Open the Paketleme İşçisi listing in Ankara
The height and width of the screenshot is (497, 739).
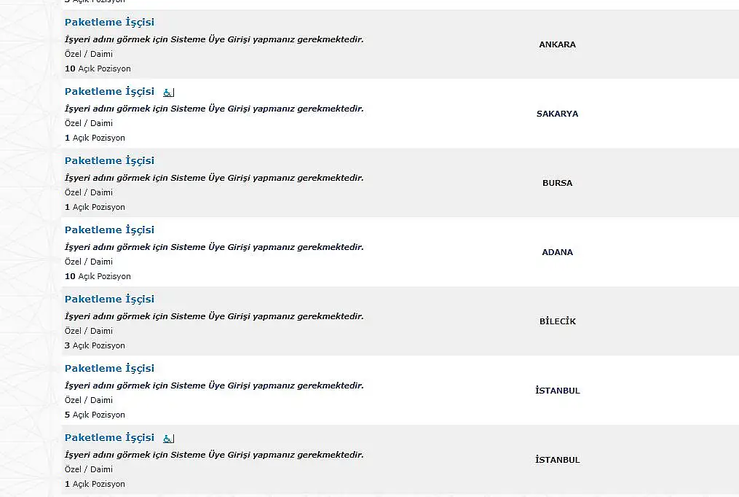[x=109, y=22]
